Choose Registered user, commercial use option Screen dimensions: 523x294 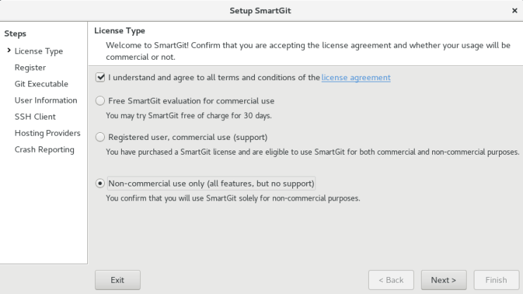pos(100,136)
